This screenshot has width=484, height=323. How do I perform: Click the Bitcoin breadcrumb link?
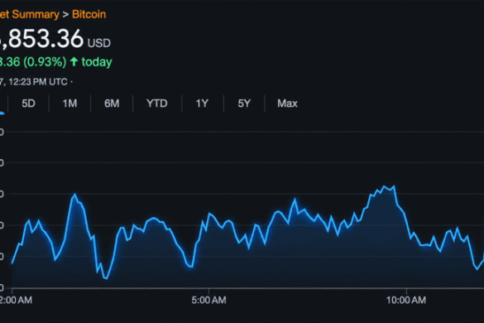[89, 14]
